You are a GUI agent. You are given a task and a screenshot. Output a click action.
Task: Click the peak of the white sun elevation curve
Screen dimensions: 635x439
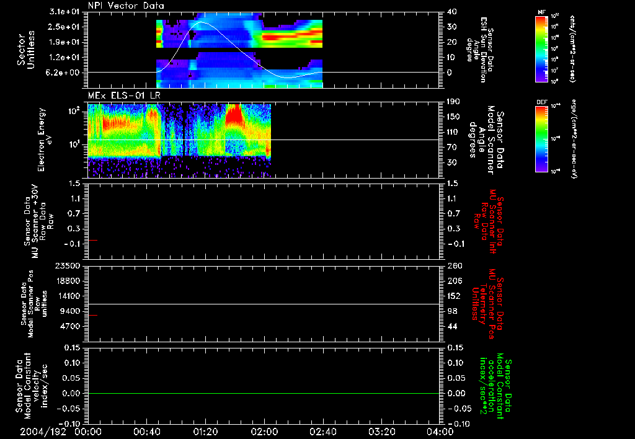[202, 22]
